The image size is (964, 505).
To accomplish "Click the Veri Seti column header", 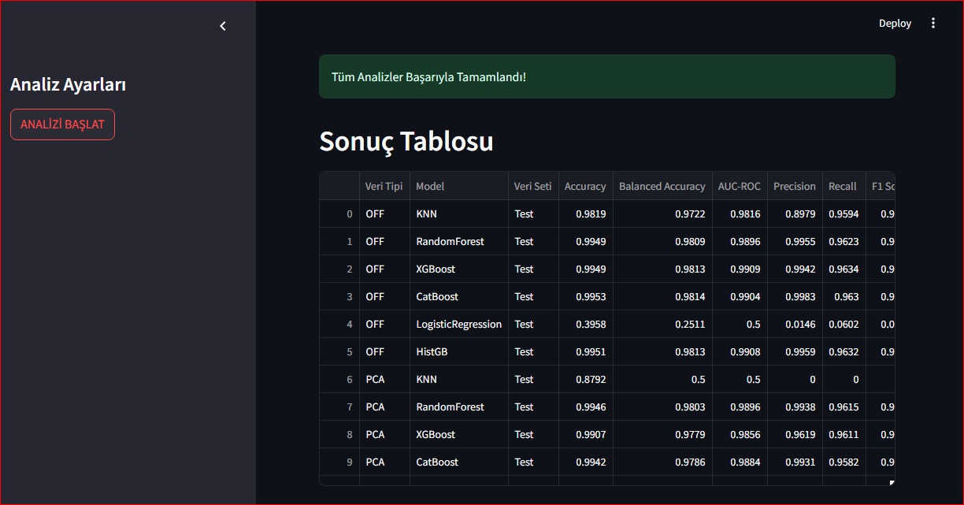I will coord(533,187).
